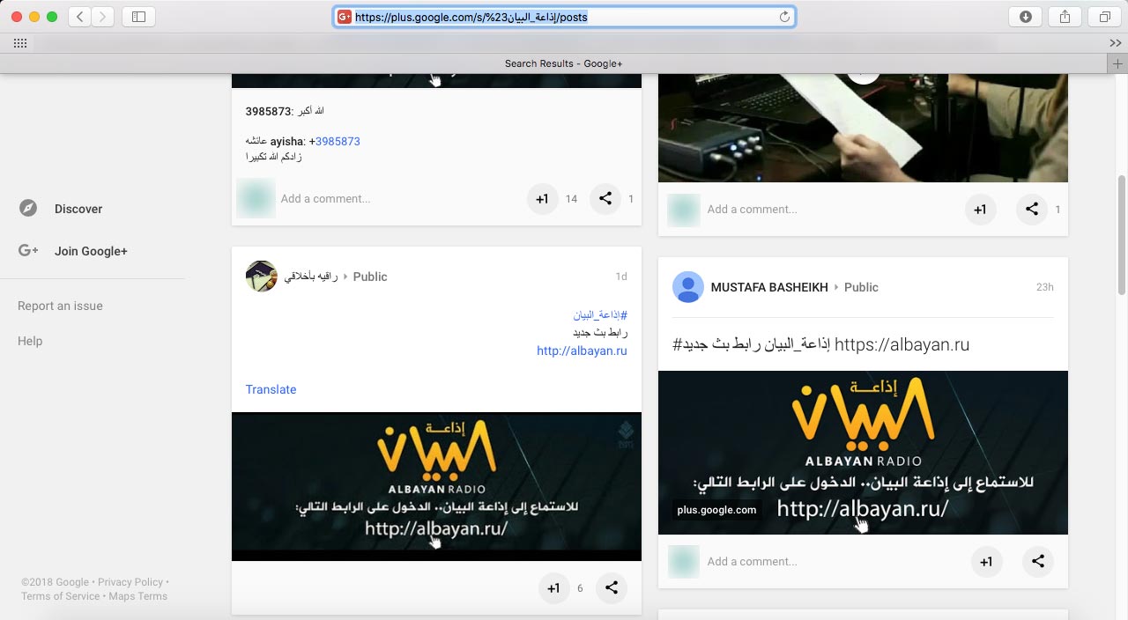Viewport: 1128px width, 620px height.
Task: Open the http://albayan.ru link in post
Action: (582, 351)
